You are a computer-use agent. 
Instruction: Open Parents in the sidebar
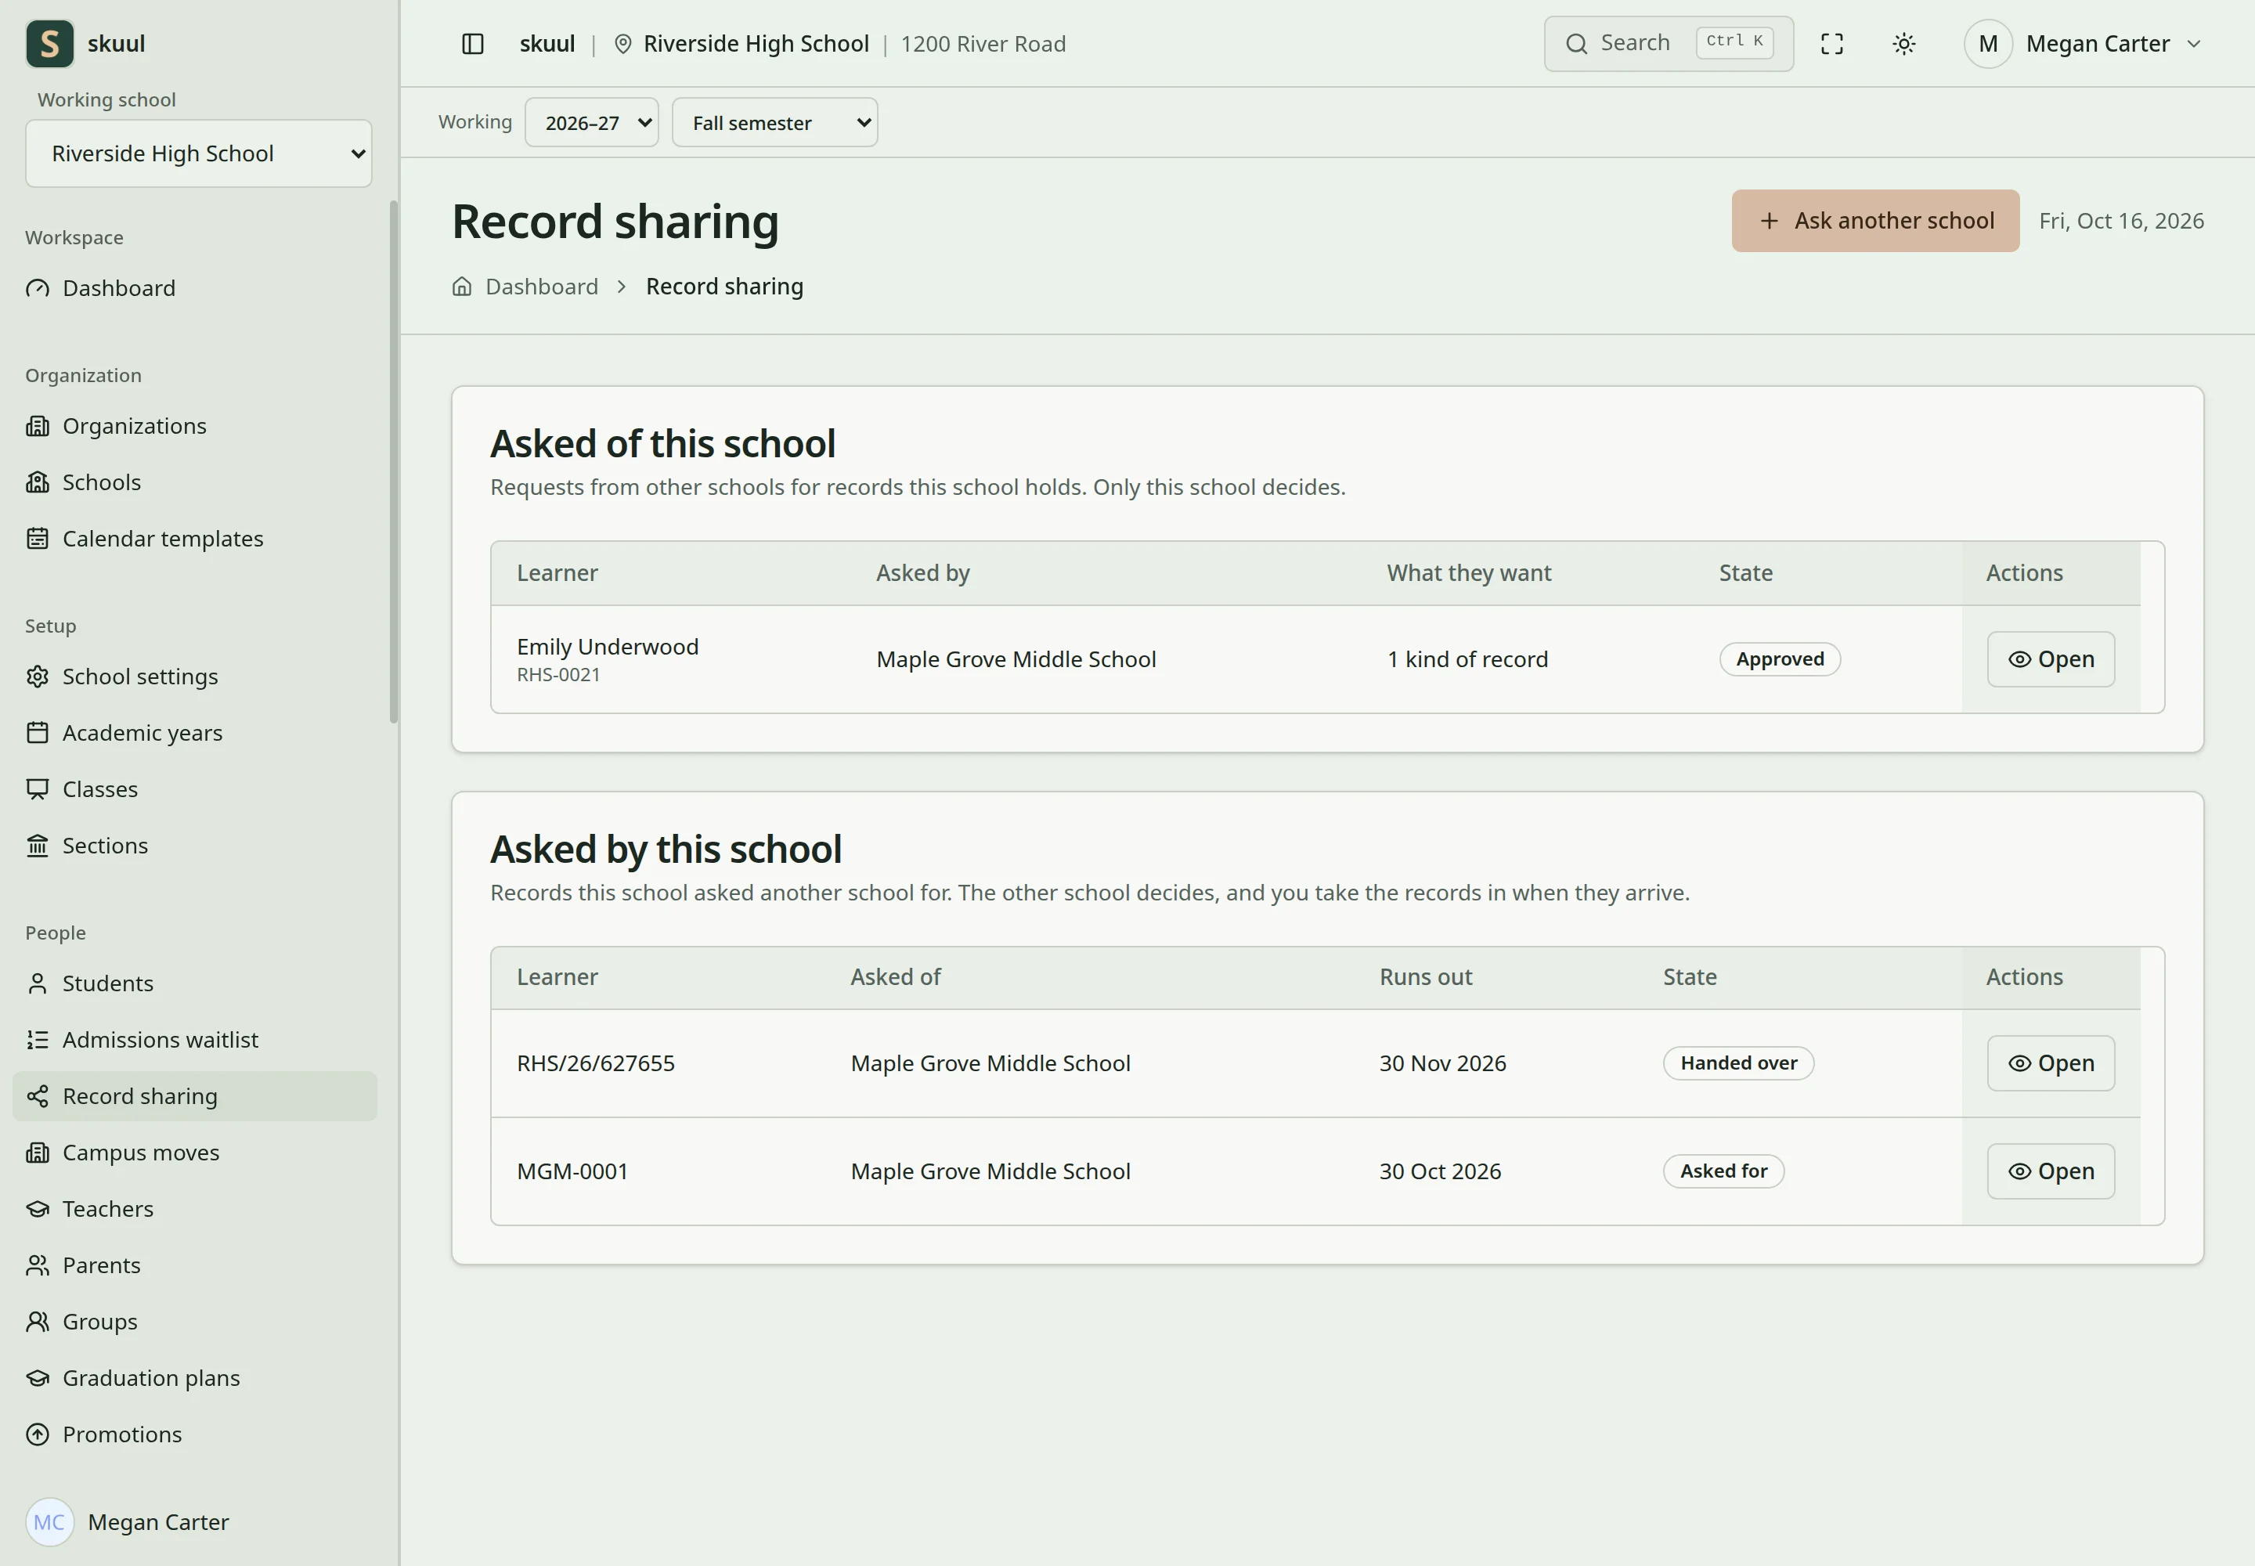click(x=195, y=1266)
